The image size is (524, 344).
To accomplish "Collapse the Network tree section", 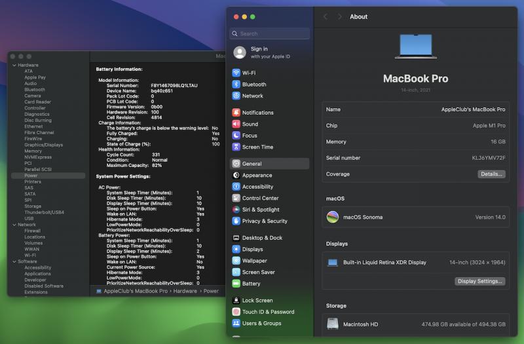I will point(14,225).
